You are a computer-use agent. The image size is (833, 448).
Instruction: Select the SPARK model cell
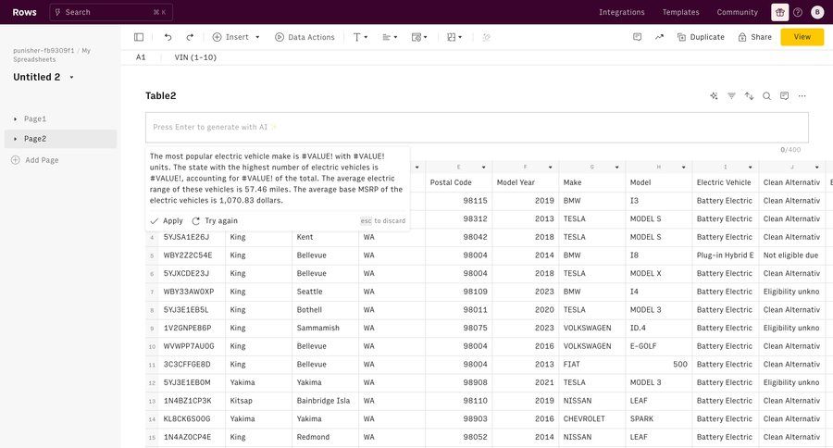coord(659,418)
